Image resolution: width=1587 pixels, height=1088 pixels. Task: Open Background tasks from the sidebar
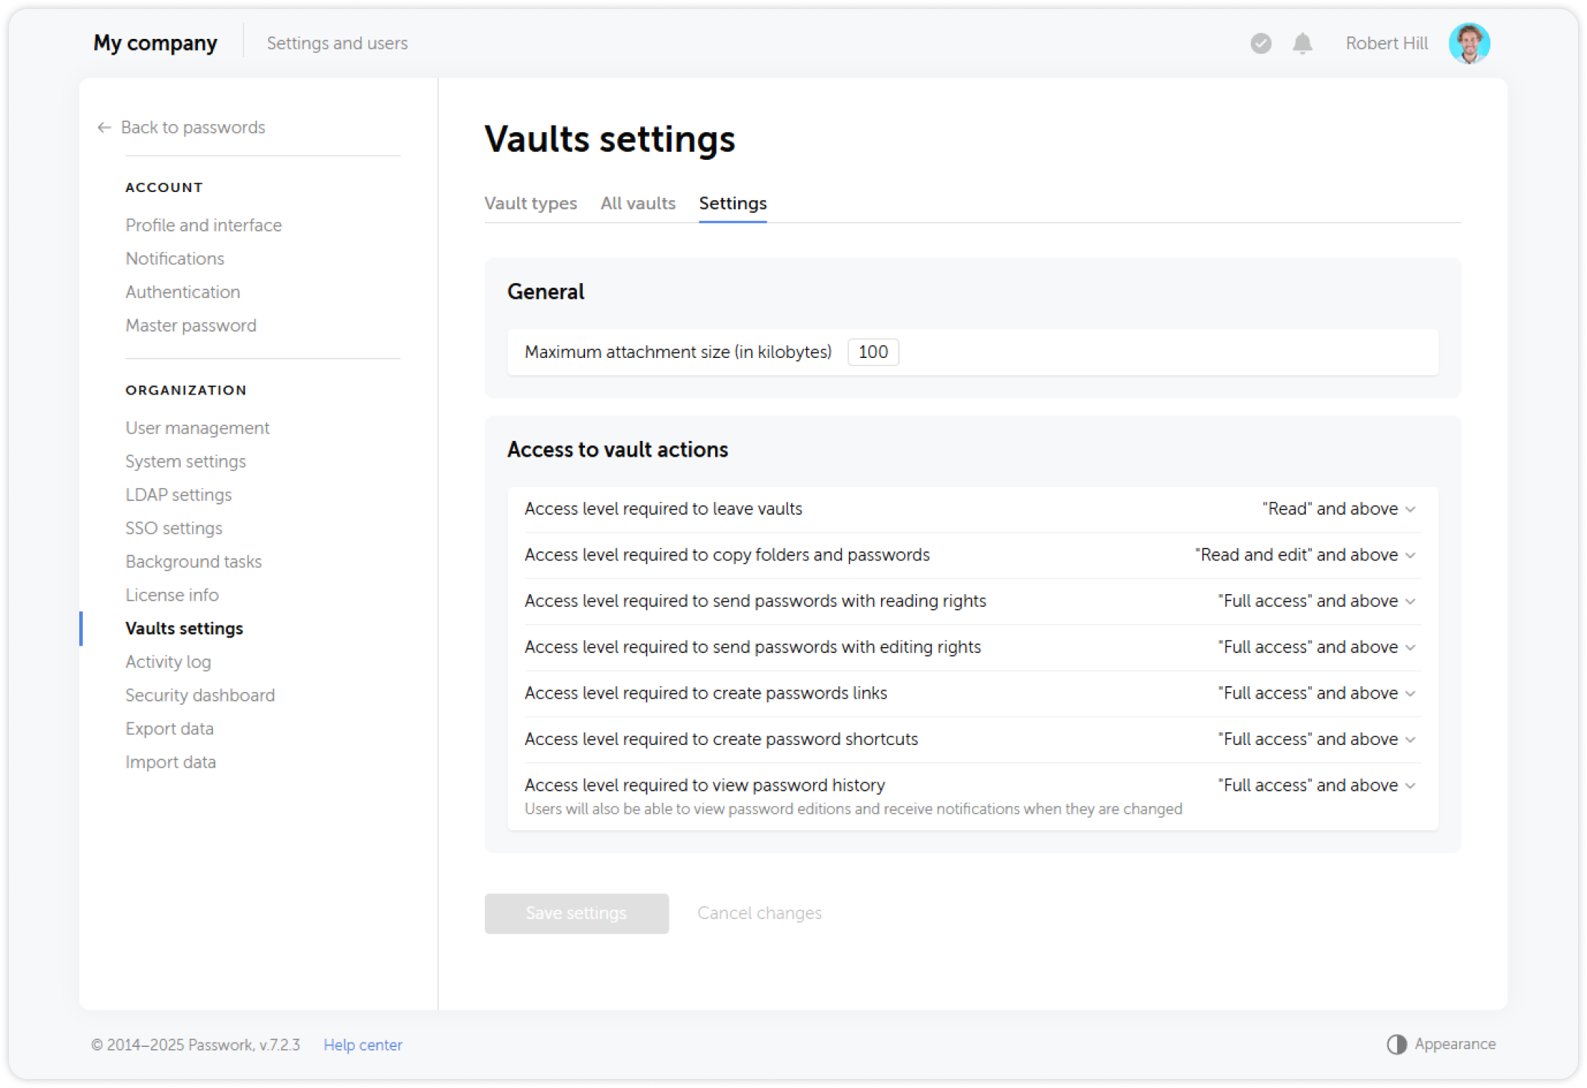coord(193,561)
